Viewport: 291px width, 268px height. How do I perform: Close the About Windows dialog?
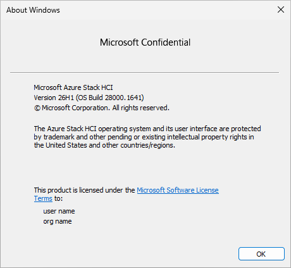pyautogui.click(x=281, y=10)
